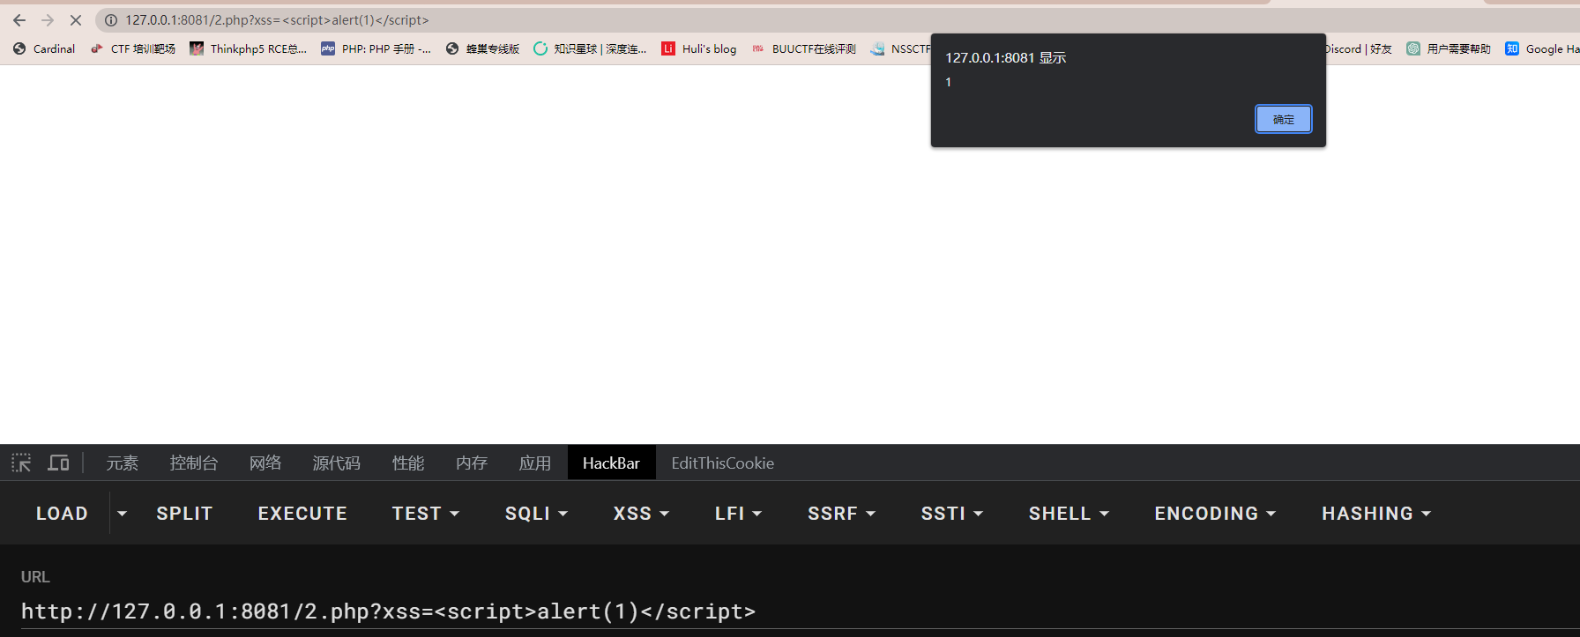This screenshot has height=637, width=1580.
Task: Click HackBar SPLIT button
Action: (184, 514)
